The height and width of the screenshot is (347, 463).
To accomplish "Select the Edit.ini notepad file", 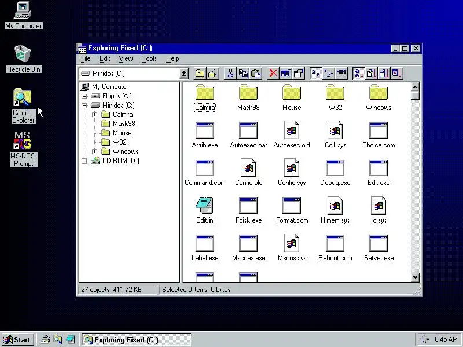I will (205, 211).
